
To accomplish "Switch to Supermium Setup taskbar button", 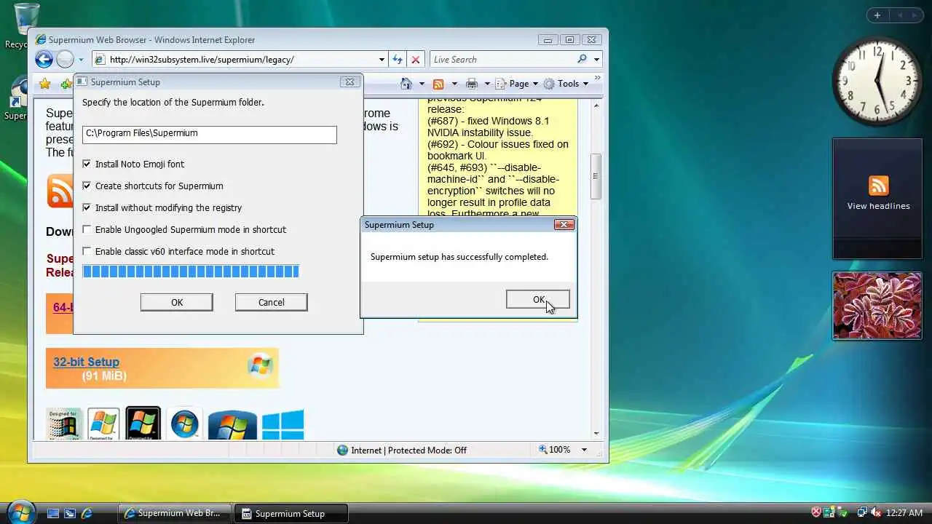I will pos(292,513).
